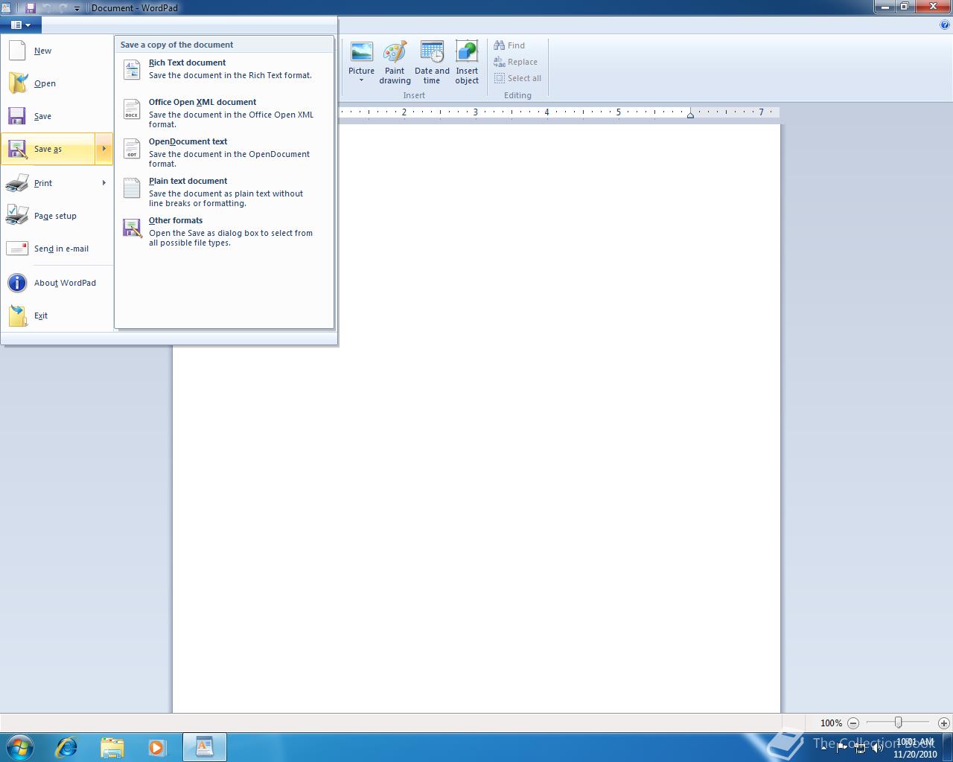Click the 100% zoom level text
This screenshot has height=762, width=953.
(831, 723)
